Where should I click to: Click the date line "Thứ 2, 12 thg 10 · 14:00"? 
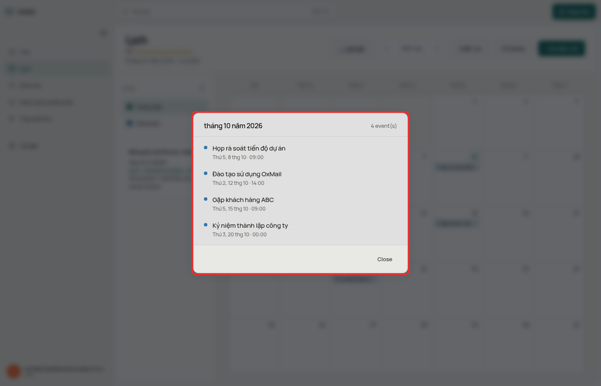pyautogui.click(x=238, y=183)
